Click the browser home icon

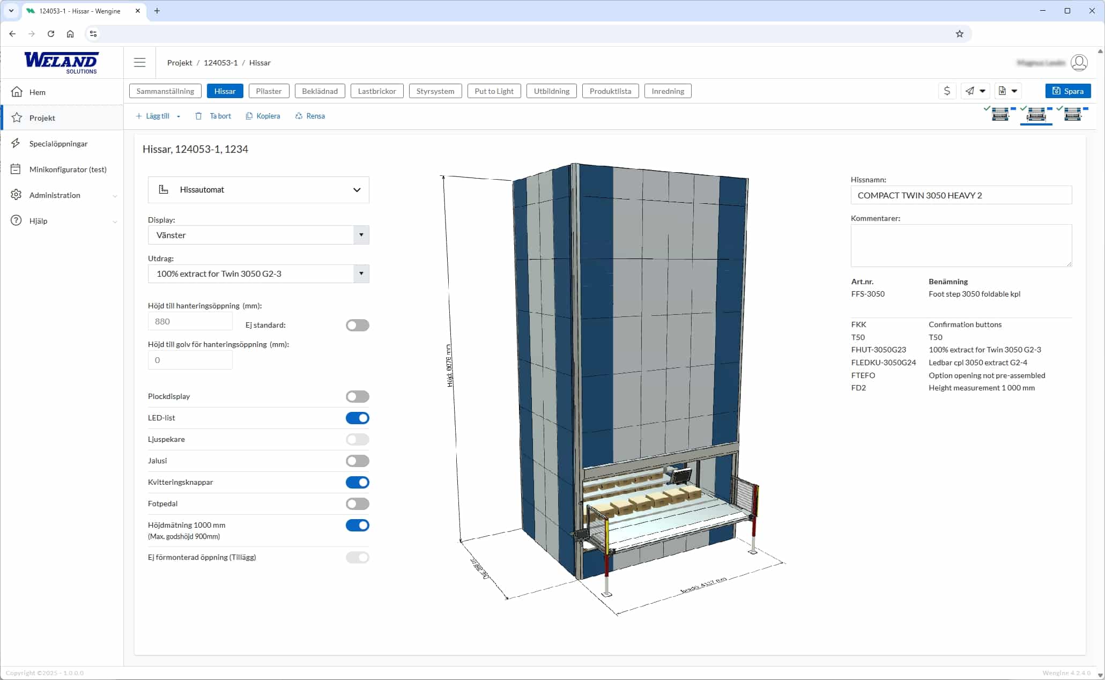click(x=70, y=34)
